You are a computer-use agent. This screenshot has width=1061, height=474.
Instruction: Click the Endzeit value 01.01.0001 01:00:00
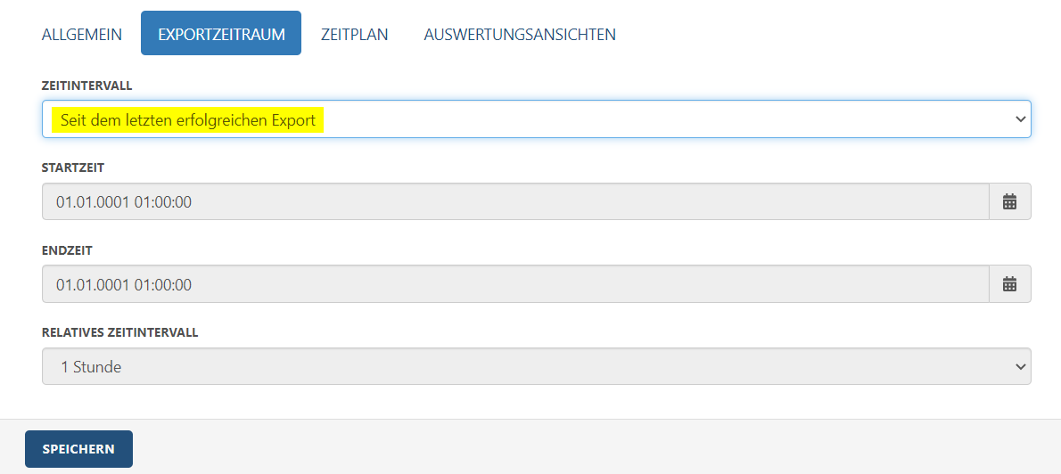tap(124, 285)
